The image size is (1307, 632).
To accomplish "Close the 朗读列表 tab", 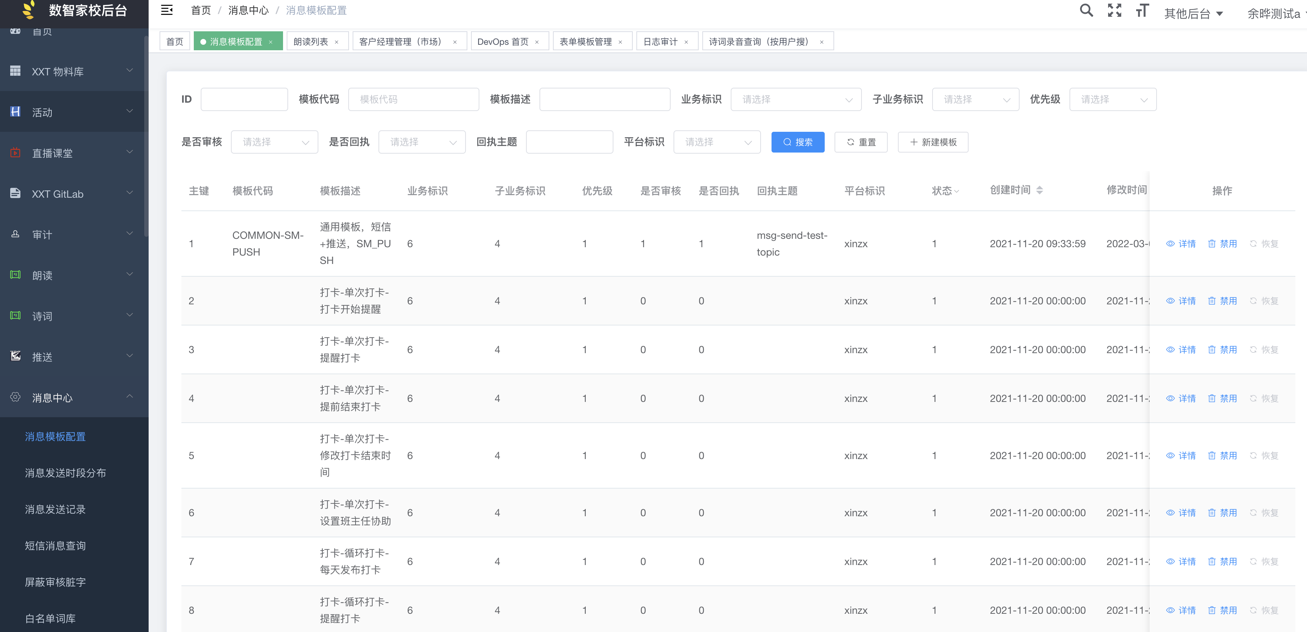I will (336, 42).
